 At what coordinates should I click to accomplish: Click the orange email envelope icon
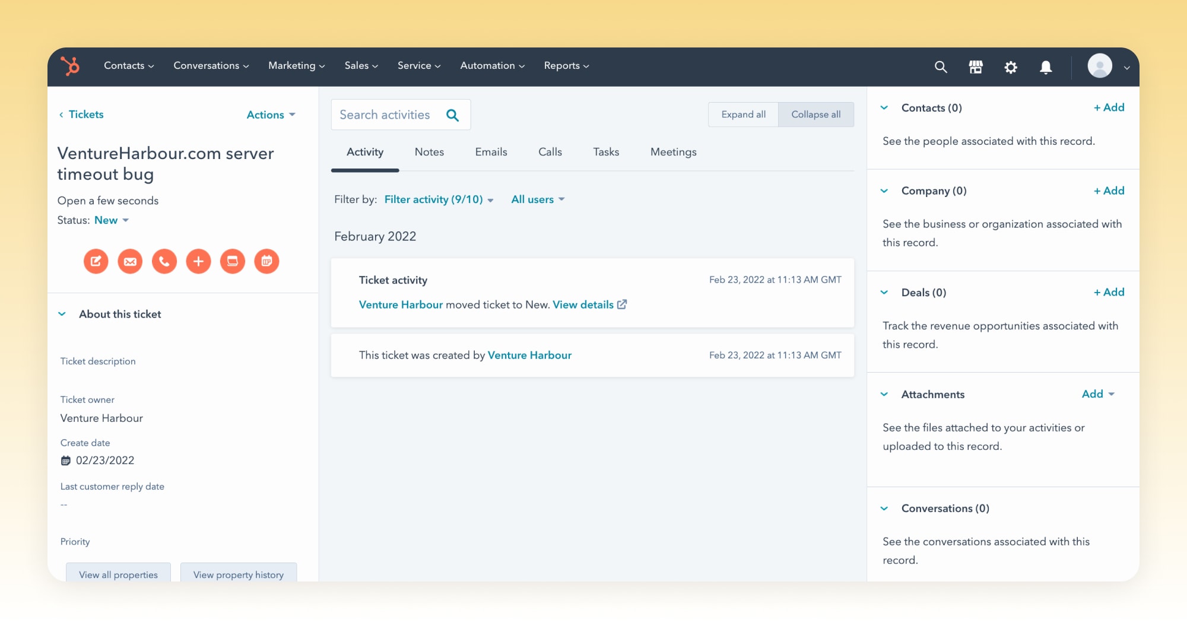[130, 261]
